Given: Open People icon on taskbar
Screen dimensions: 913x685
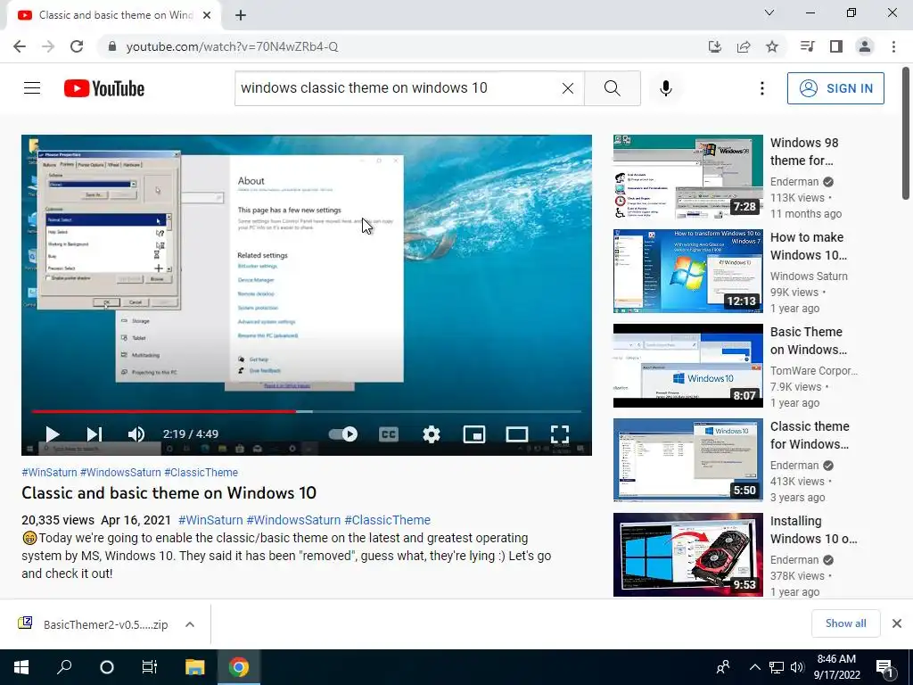Looking at the screenshot, I should point(723,667).
